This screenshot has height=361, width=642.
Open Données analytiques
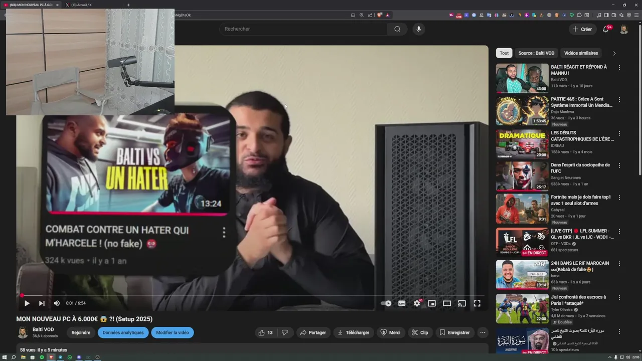123,332
